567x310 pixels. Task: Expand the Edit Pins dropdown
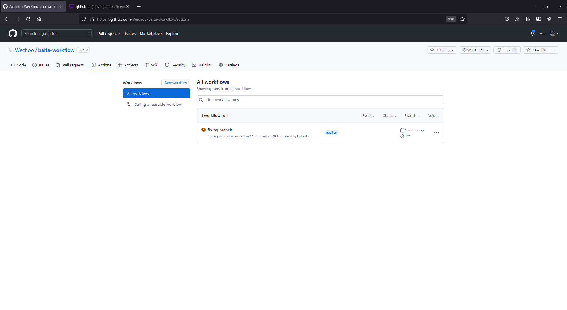442,50
